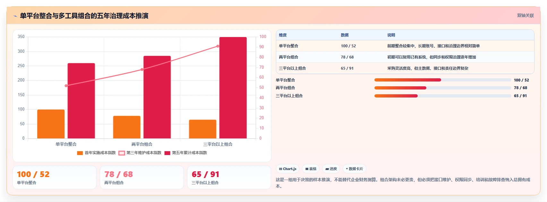
Task: Click the 两平台组合 label beside progress bar
Action: tap(285, 88)
